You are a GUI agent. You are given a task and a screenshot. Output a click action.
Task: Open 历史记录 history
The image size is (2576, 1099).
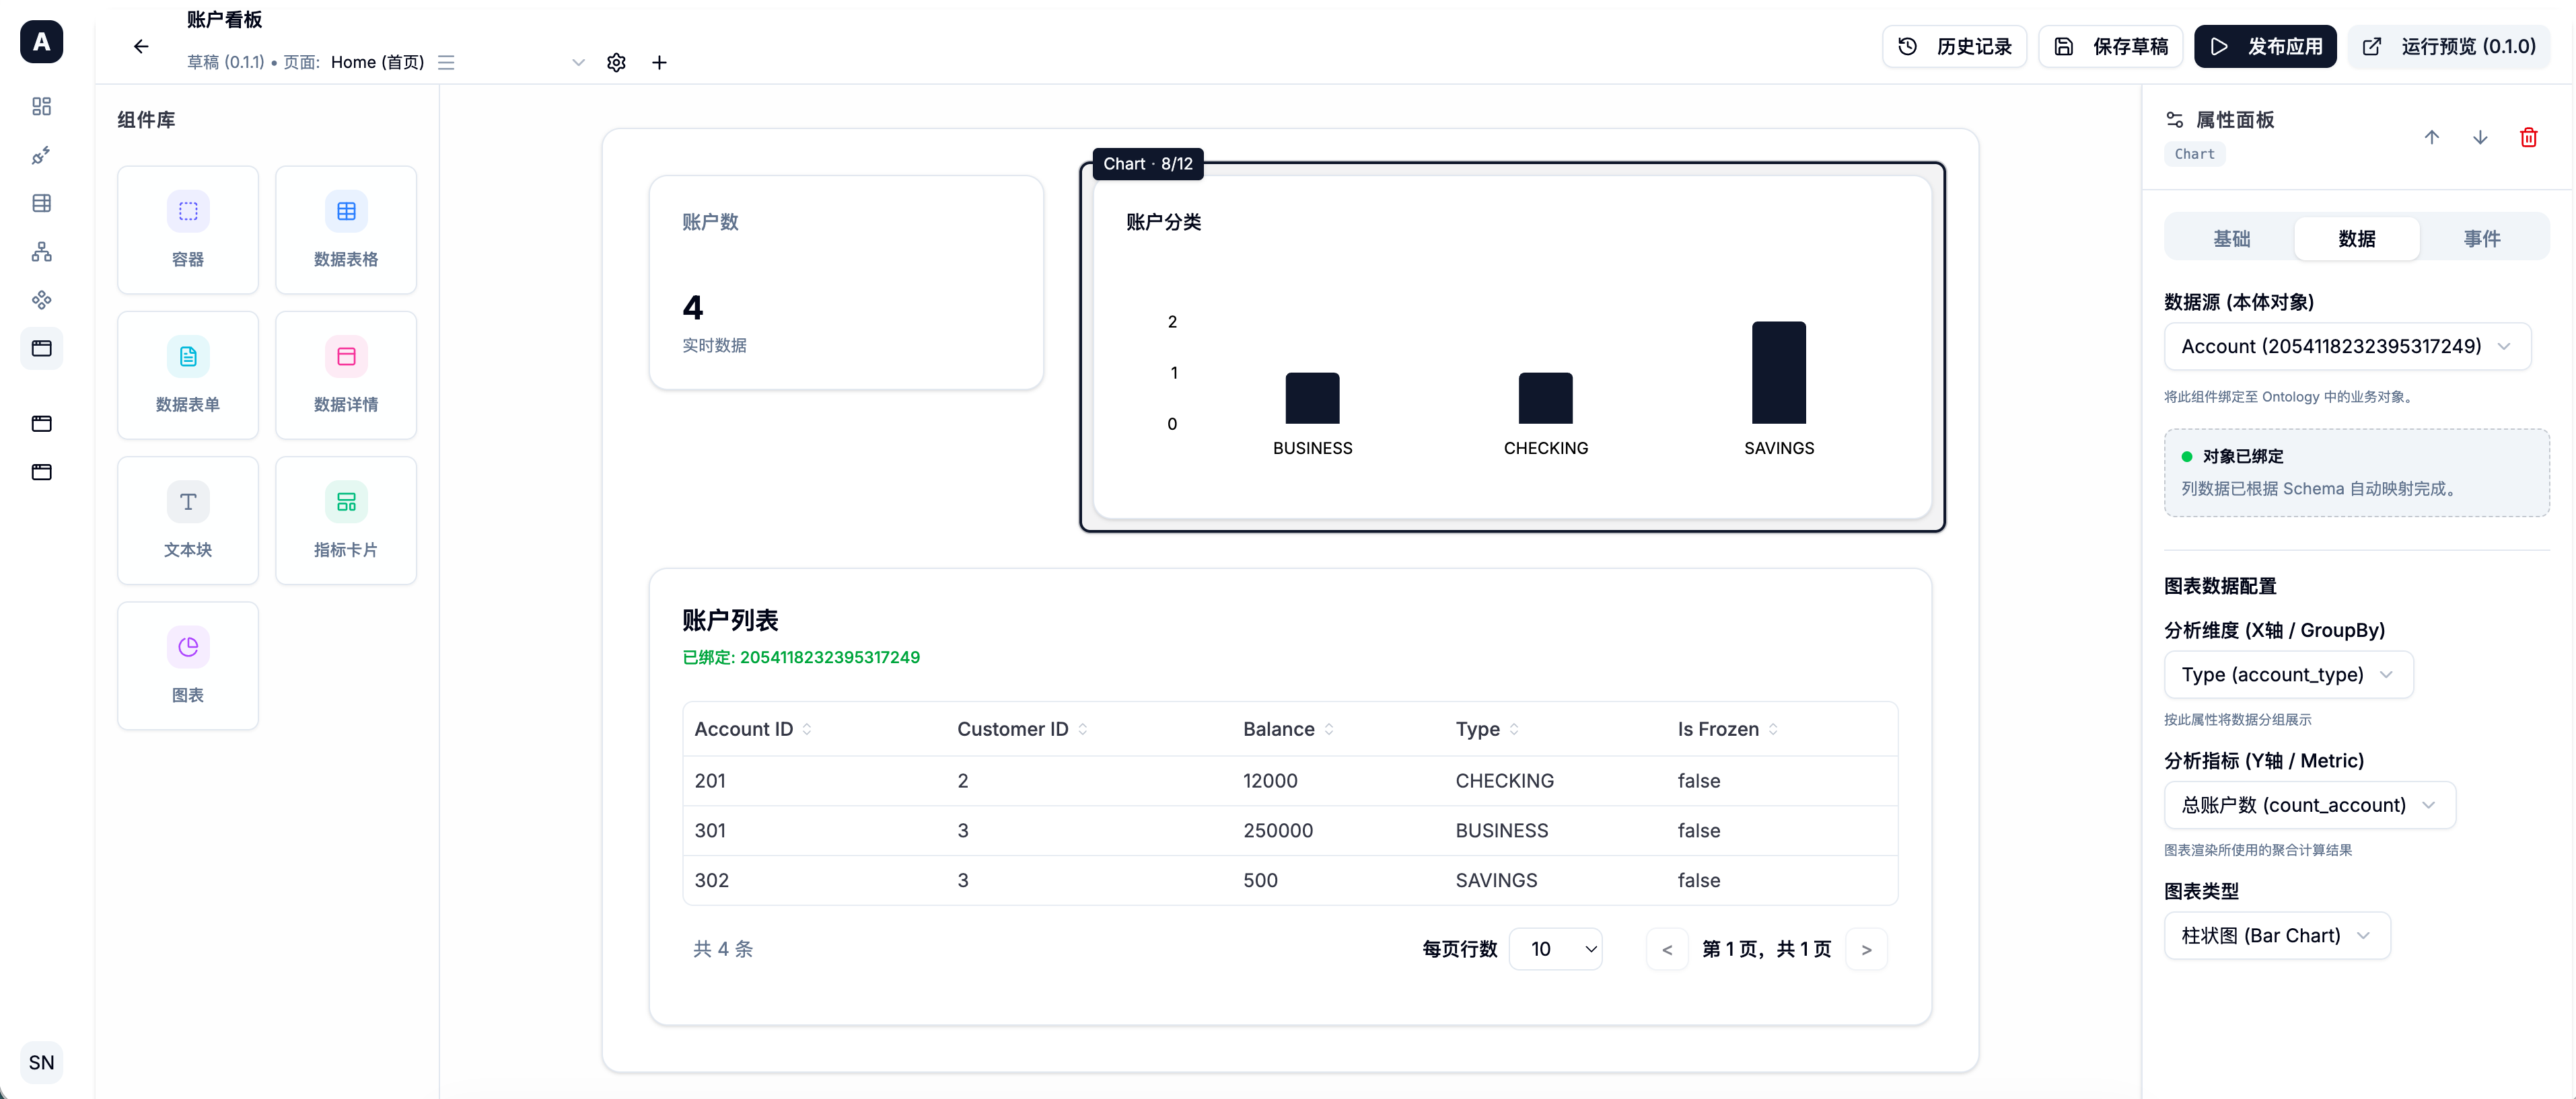1954,46
